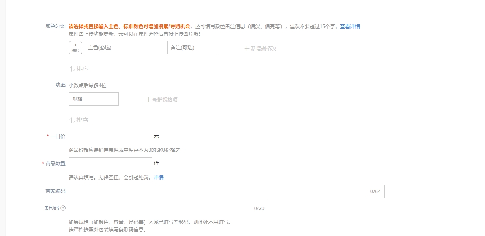Image resolution: width=485 pixels, height=236 pixels.
Task: Click 排序 sort under the 颜色分类 section
Action: point(79,69)
